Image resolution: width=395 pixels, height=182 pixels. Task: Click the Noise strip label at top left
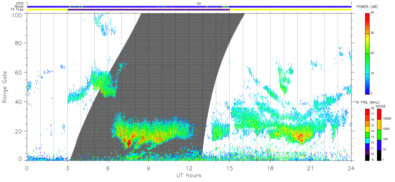pyautogui.click(x=19, y=6)
